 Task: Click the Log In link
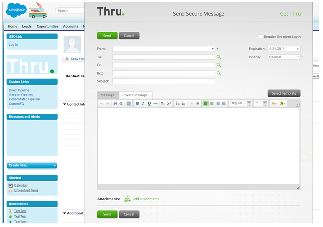(13, 45)
